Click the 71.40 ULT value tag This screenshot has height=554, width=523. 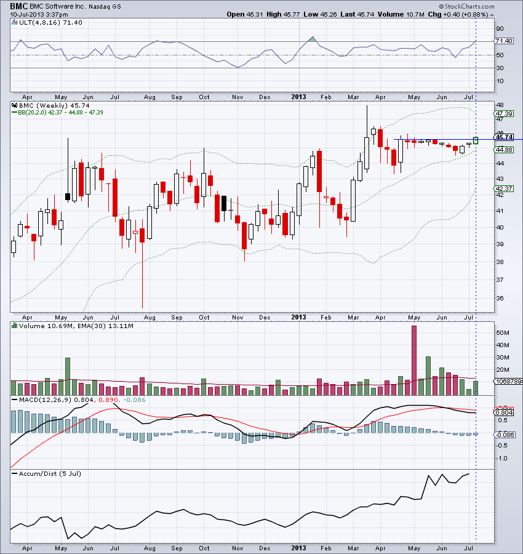[x=503, y=41]
